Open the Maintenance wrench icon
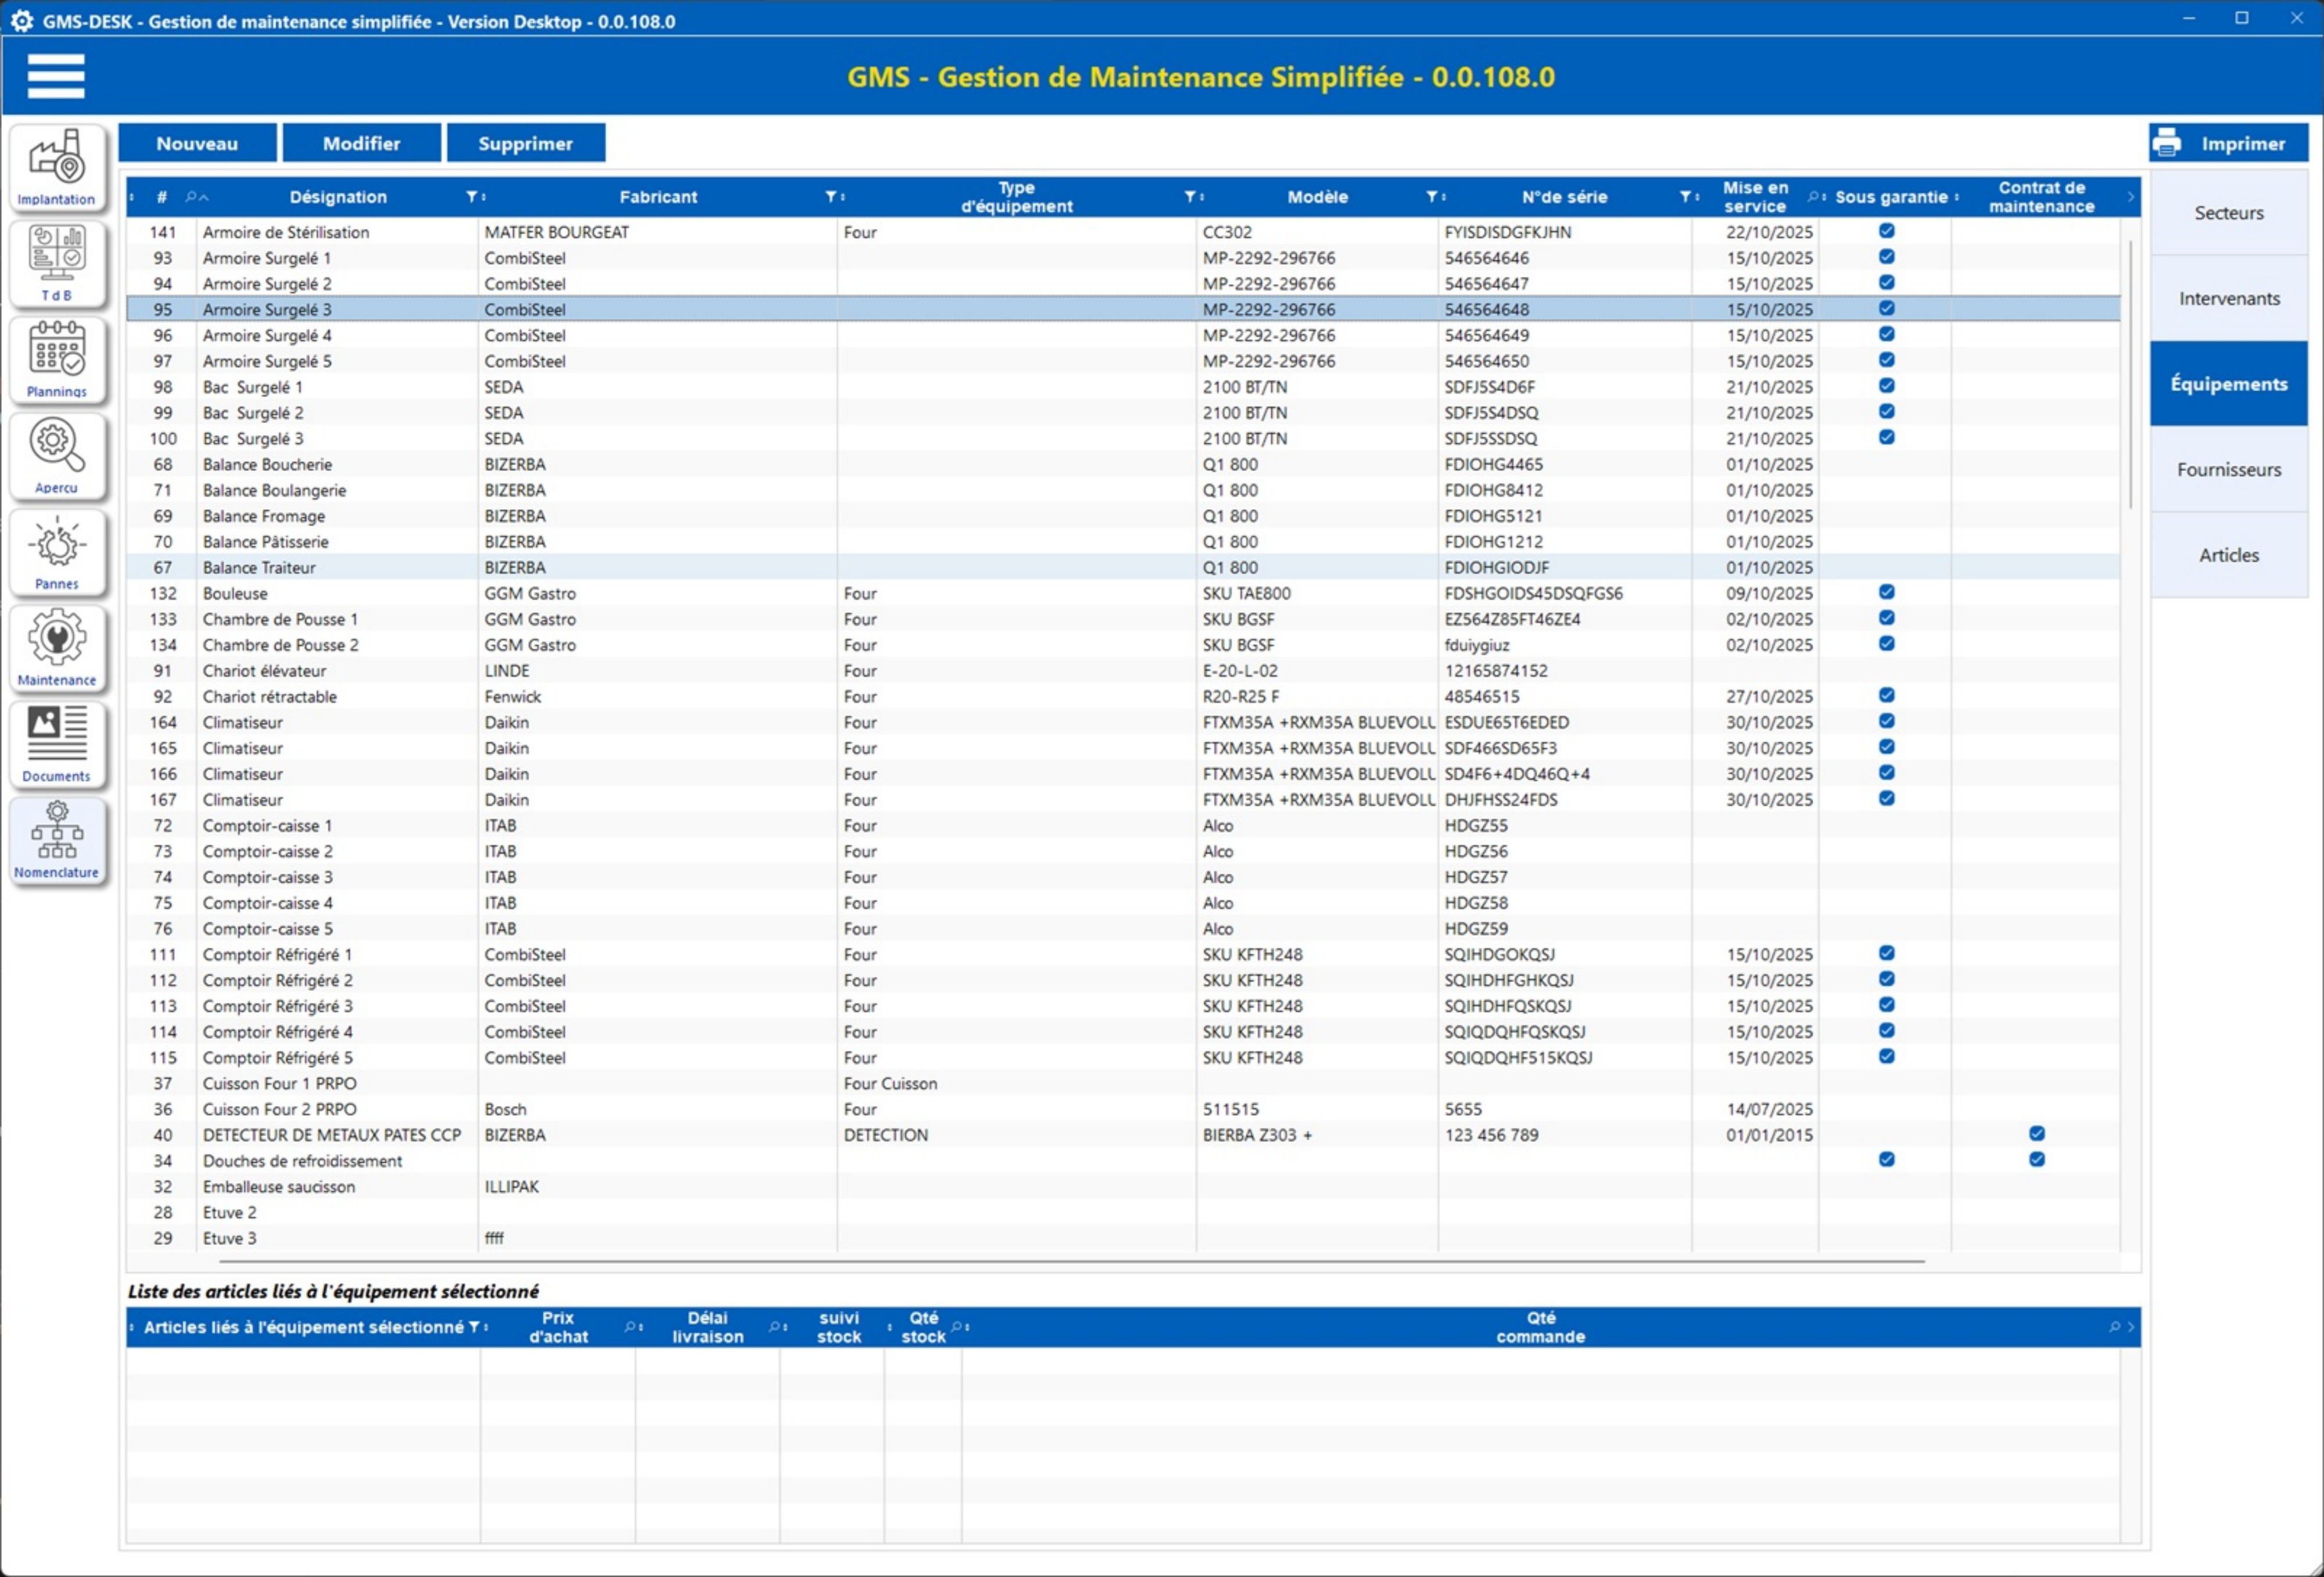 click(x=57, y=646)
